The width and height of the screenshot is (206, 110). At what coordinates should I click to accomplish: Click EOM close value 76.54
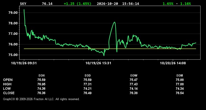pyautogui.click(x=180, y=93)
